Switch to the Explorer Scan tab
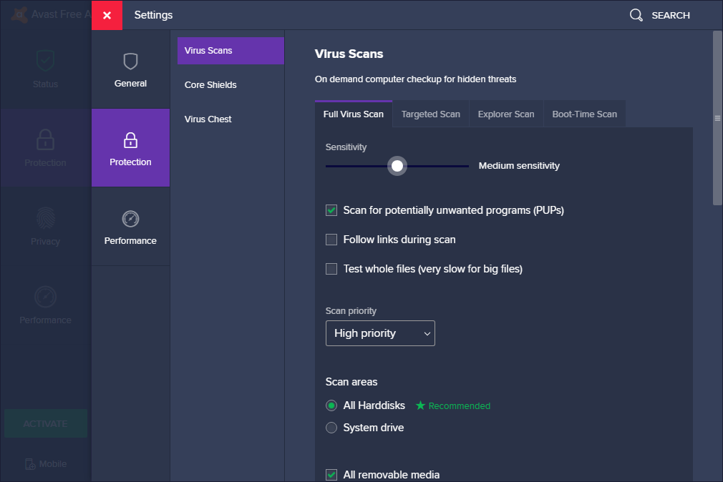Viewport: 723px width, 482px height. tap(506, 114)
